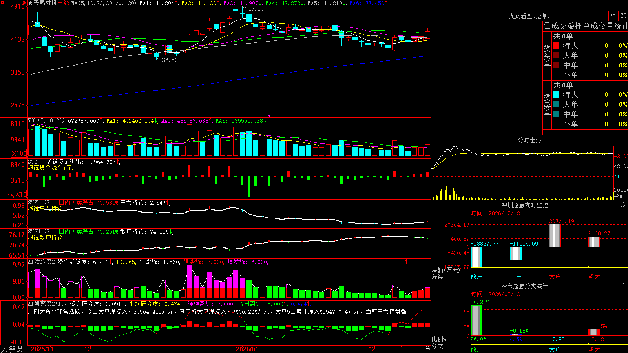Click 中户 category label in 分类统计
The width and height of the screenshot is (628, 353).
(516, 349)
